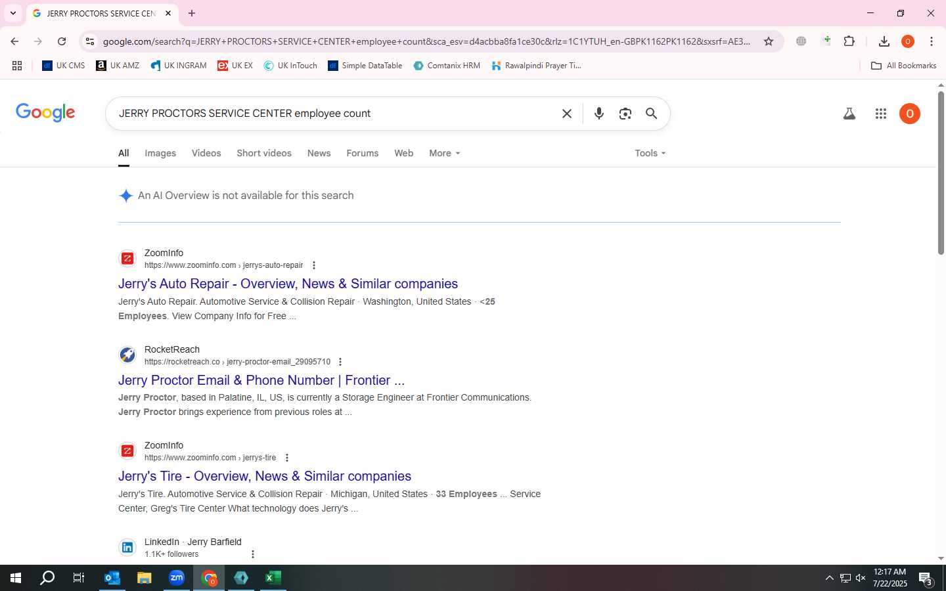Click the page vertical scrollbar
946x591 pixels.
point(941,173)
